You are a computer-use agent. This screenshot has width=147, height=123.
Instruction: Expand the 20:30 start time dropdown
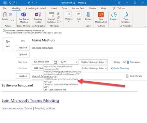pos(76,62)
